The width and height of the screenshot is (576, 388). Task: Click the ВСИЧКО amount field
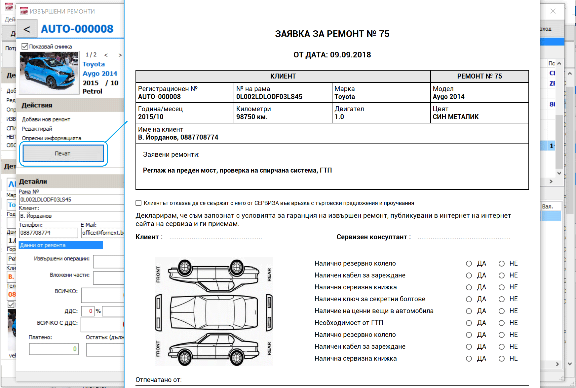click(103, 295)
